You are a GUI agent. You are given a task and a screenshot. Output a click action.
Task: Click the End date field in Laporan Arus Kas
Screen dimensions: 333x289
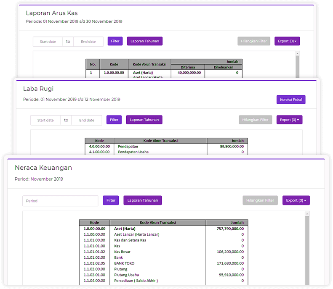[x=88, y=42]
